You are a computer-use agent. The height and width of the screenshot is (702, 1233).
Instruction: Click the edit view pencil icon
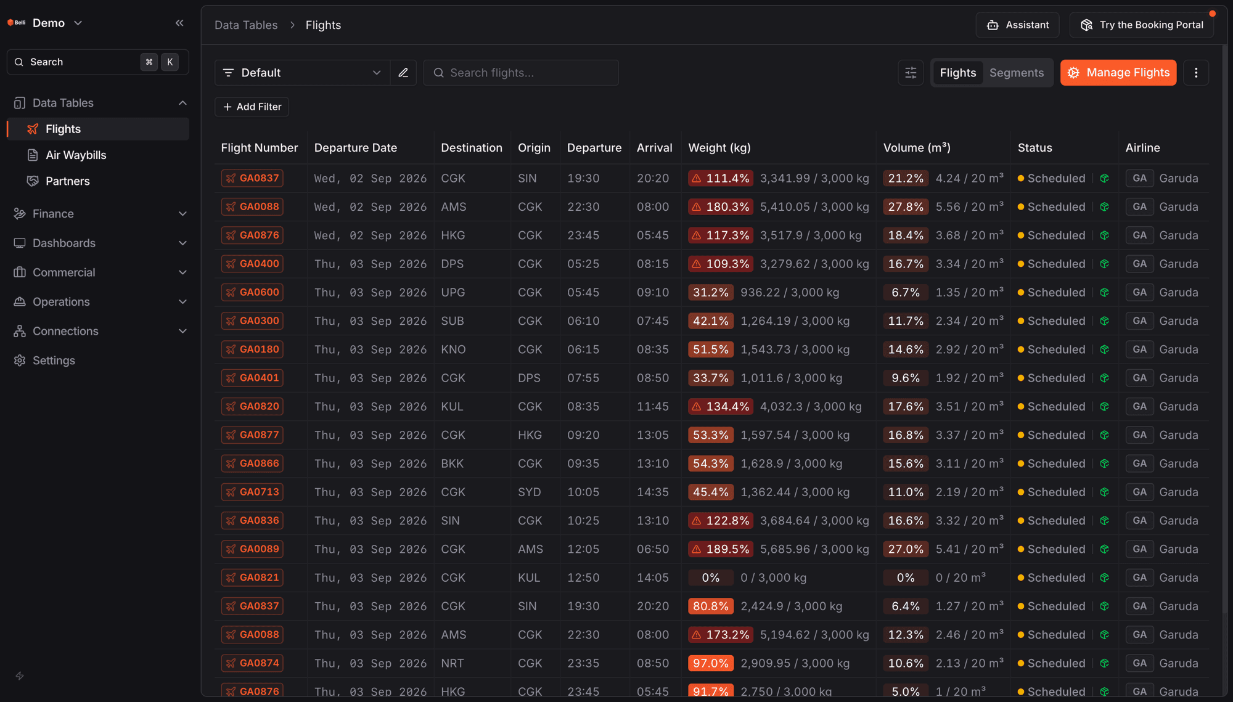pyautogui.click(x=403, y=73)
